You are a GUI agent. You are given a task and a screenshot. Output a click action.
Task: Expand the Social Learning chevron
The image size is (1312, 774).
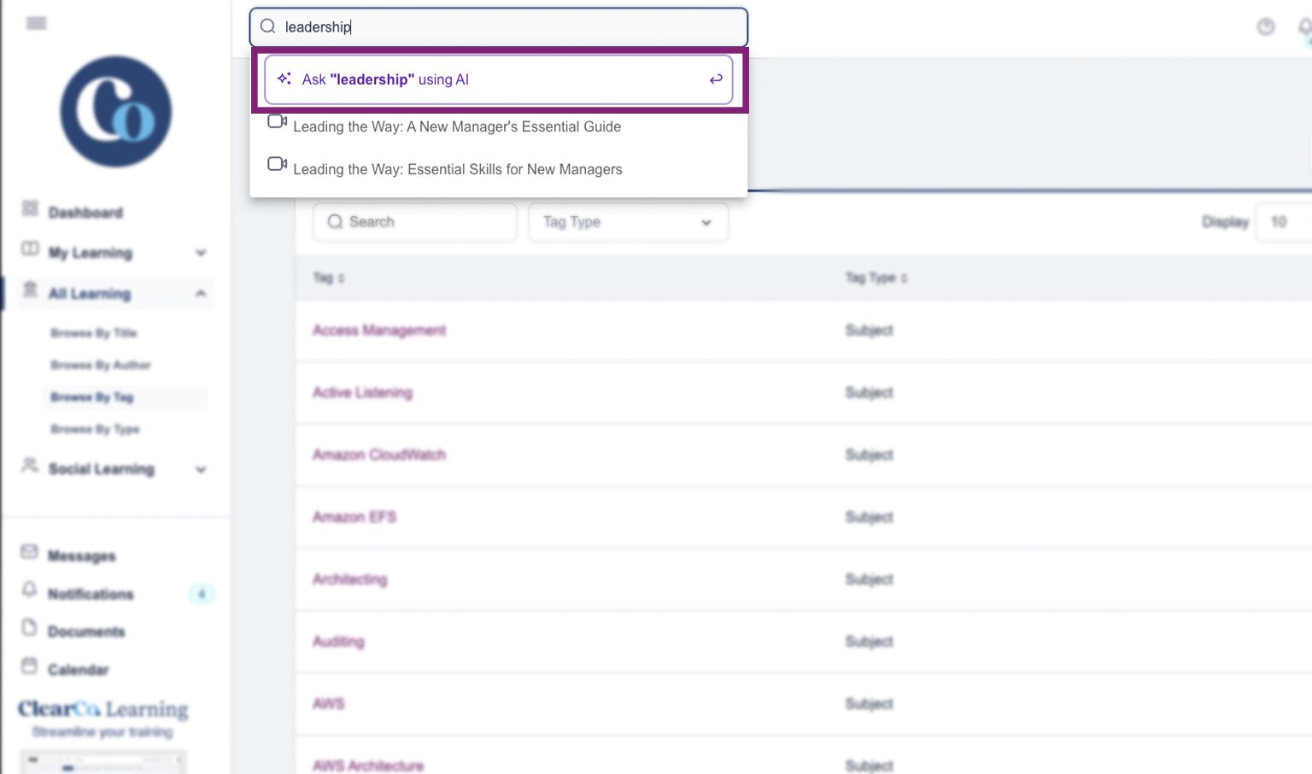201,470
